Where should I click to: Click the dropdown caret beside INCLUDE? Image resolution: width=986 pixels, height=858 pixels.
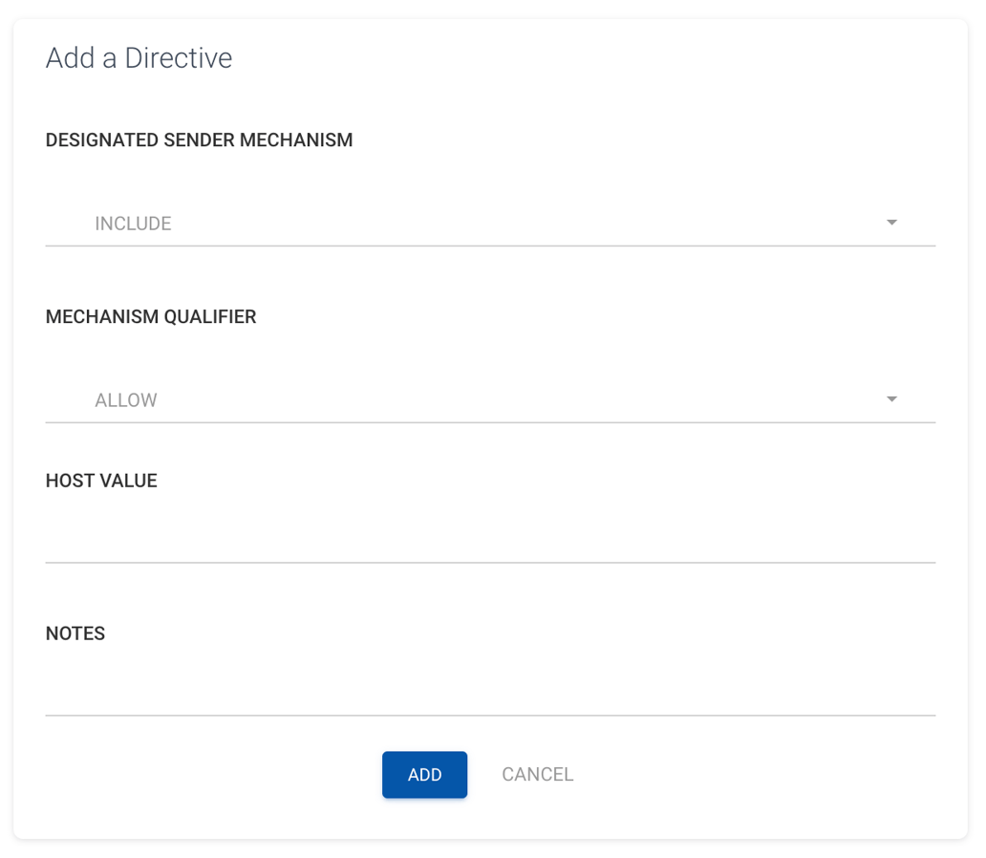click(891, 222)
